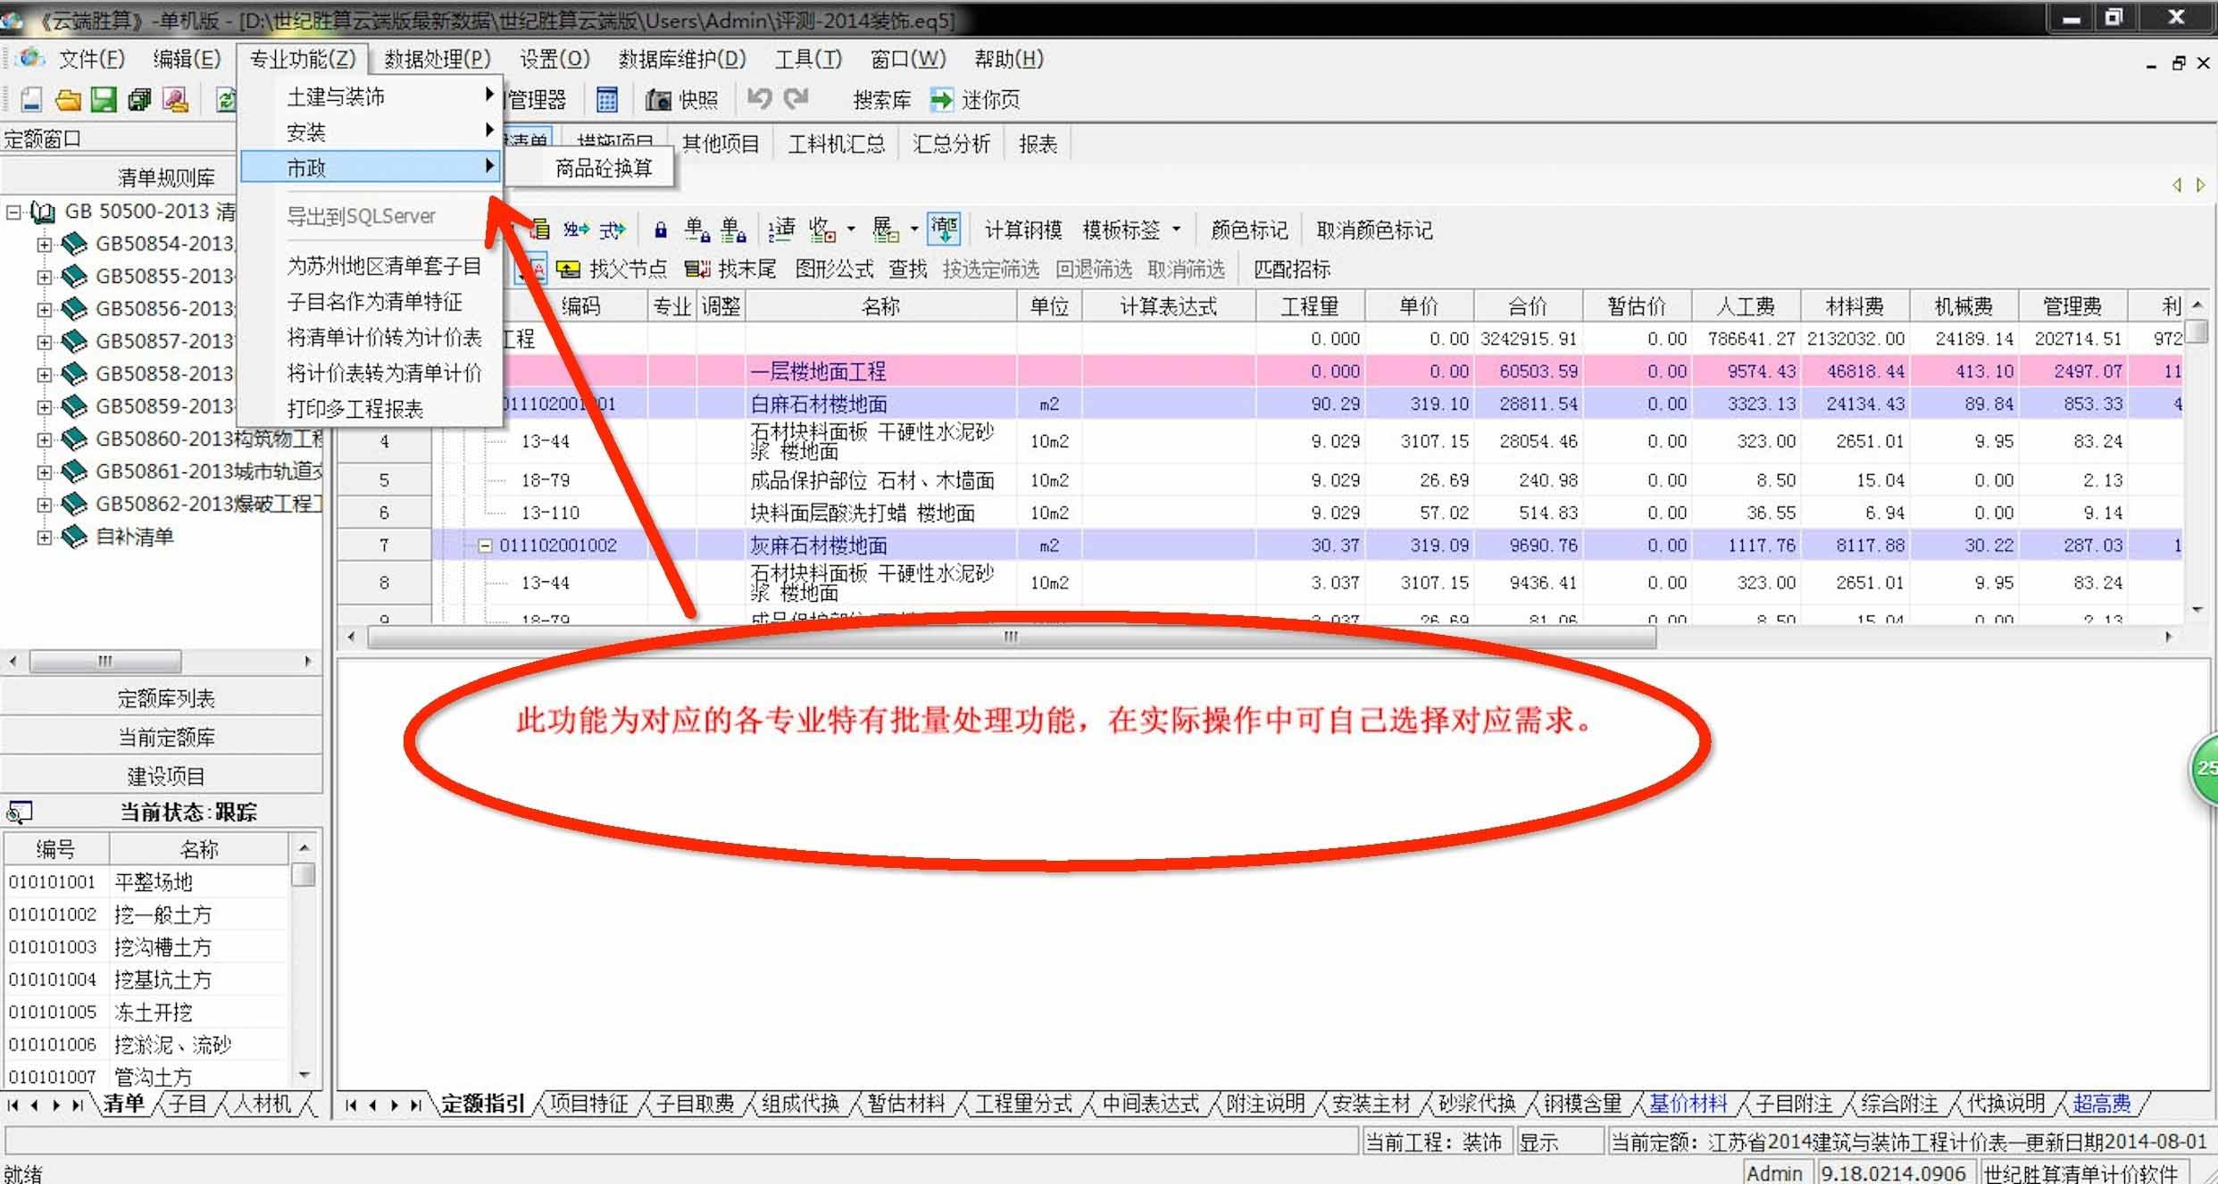Expand the GB50854-2013 tree node

pyautogui.click(x=44, y=244)
